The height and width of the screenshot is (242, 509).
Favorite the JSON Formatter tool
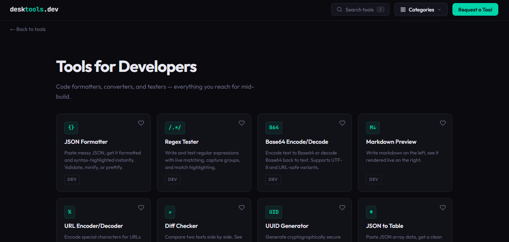click(x=141, y=123)
